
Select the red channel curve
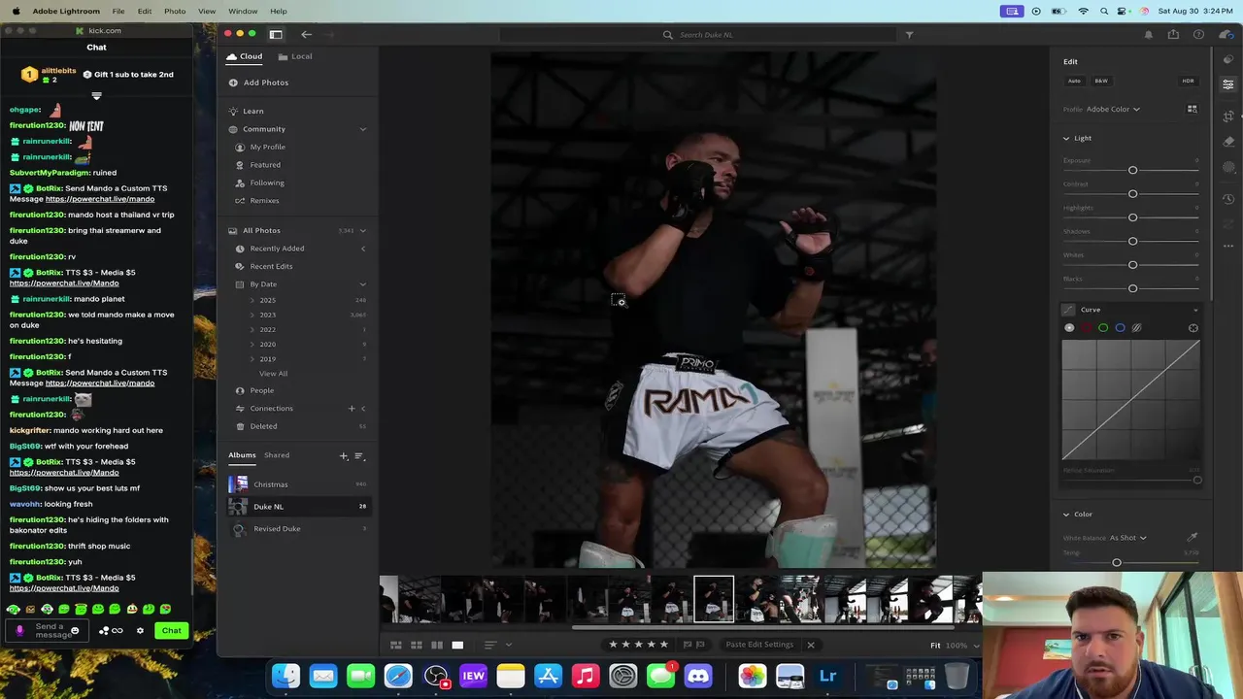1087,328
